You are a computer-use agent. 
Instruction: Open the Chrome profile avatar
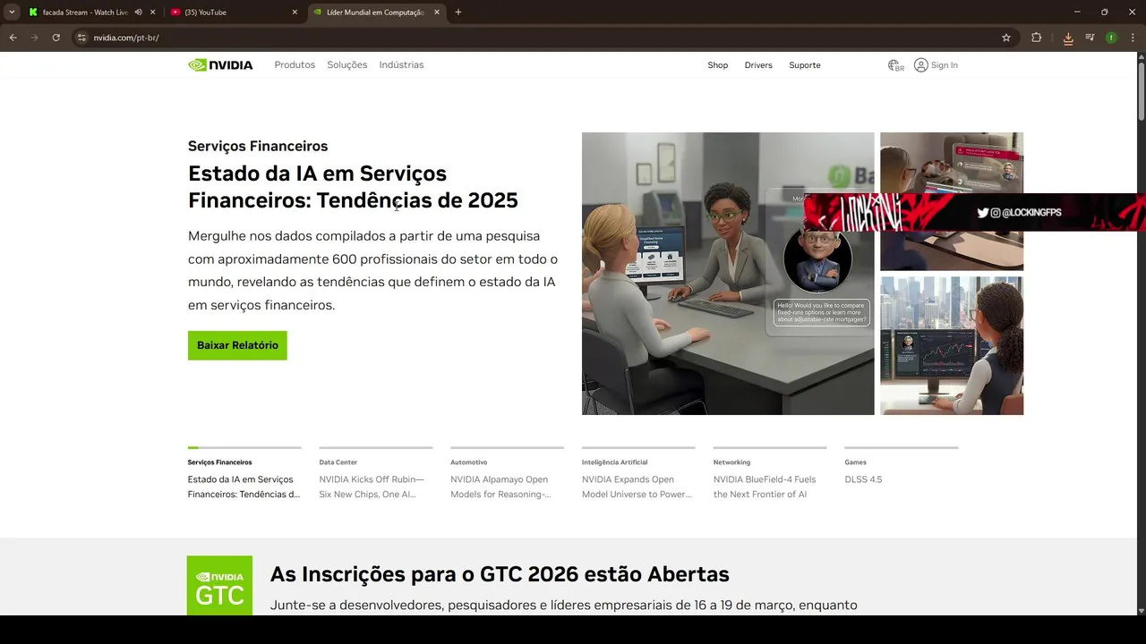click(x=1111, y=38)
